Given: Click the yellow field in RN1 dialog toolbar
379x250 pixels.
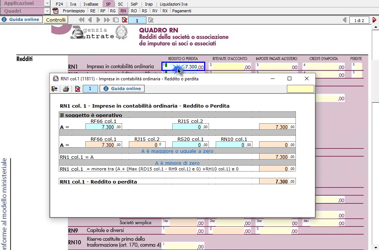Looking at the screenshot, I should tap(300, 89).
